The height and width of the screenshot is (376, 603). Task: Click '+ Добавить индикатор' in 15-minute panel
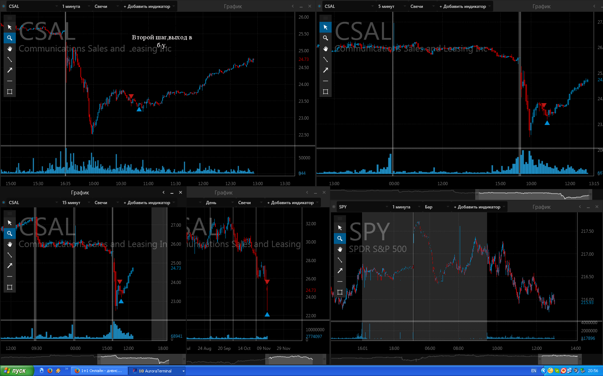tap(149, 203)
